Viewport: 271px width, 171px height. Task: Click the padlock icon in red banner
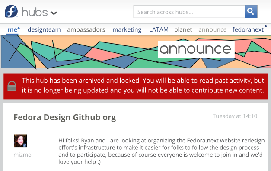pos(12,86)
